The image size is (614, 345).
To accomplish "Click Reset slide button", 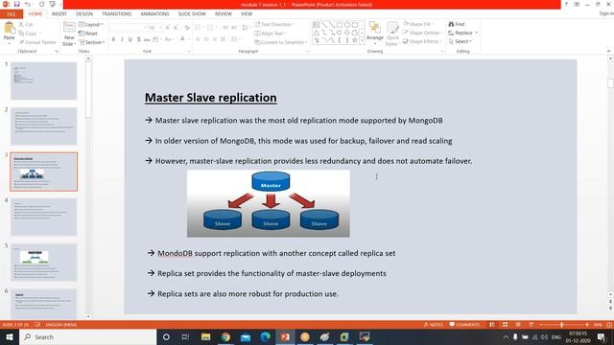I will point(88,34).
